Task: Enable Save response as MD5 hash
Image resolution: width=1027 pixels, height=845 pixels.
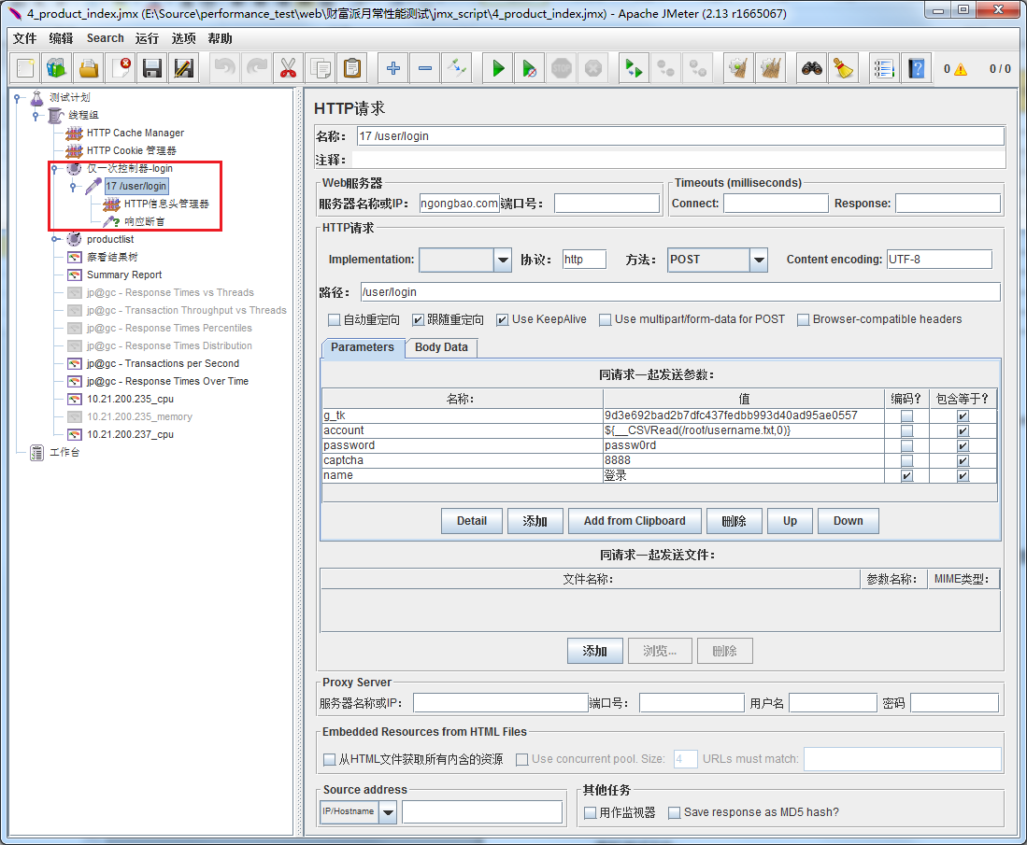Action: pyautogui.click(x=674, y=813)
